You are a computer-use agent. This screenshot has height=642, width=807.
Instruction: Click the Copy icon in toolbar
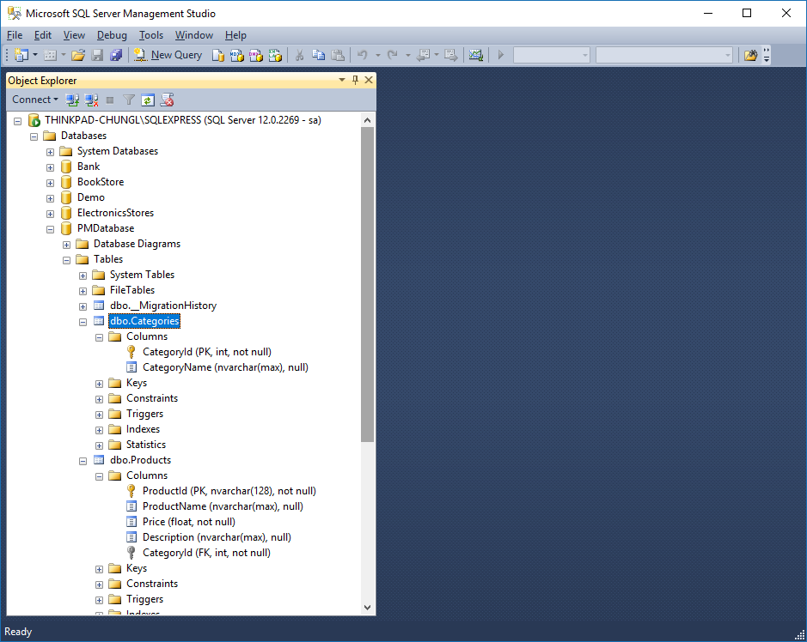(319, 55)
